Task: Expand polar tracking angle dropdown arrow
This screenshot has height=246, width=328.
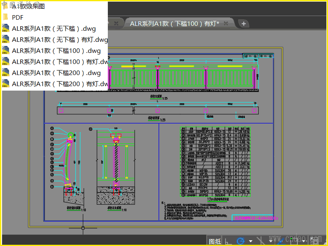Action: coord(251,241)
